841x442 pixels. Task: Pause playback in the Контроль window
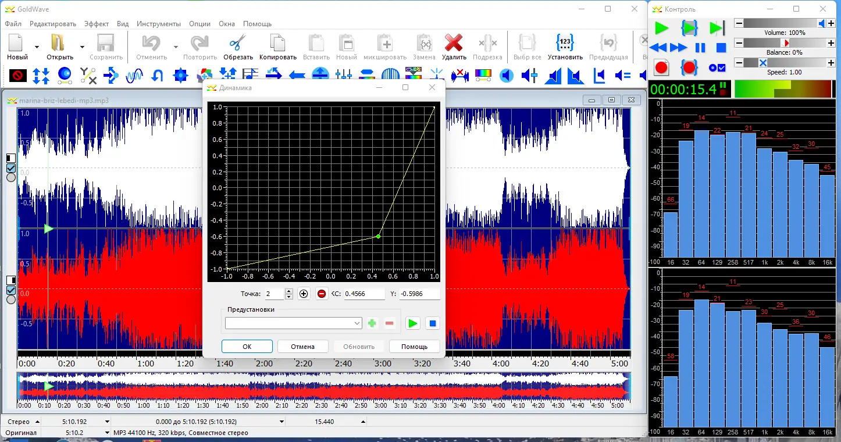point(700,48)
